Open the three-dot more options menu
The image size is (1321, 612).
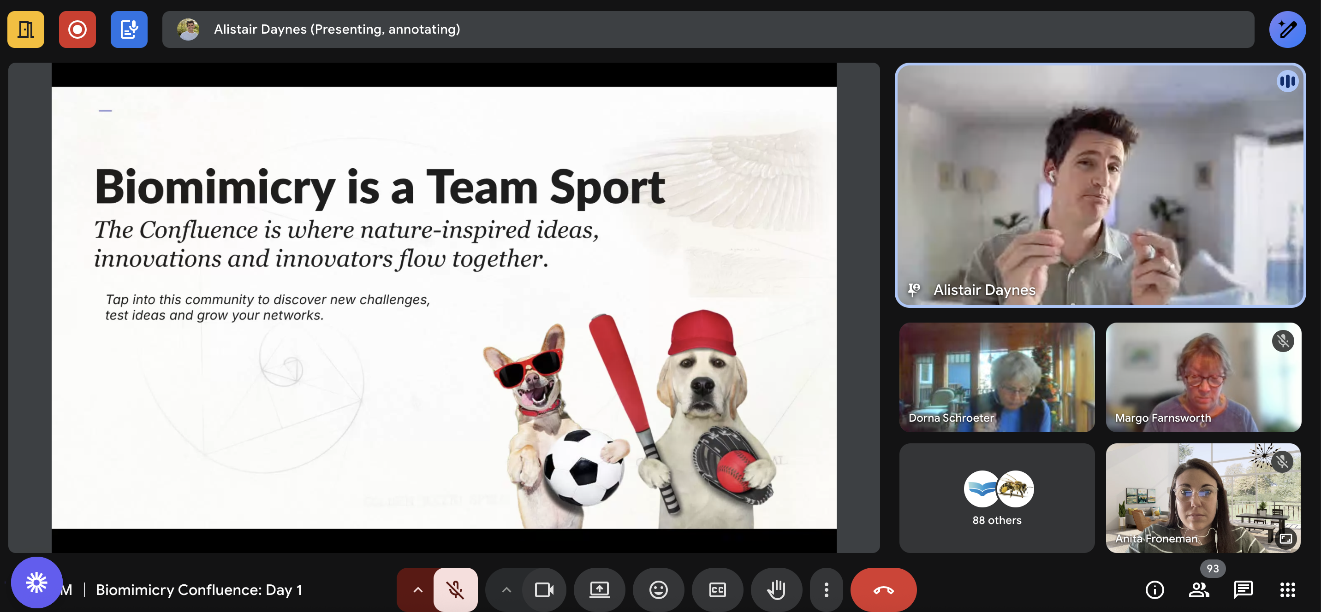click(x=826, y=589)
